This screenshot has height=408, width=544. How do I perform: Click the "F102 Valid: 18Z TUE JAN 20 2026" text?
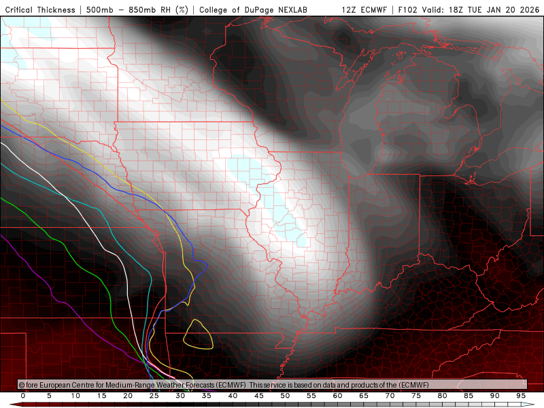point(469,10)
